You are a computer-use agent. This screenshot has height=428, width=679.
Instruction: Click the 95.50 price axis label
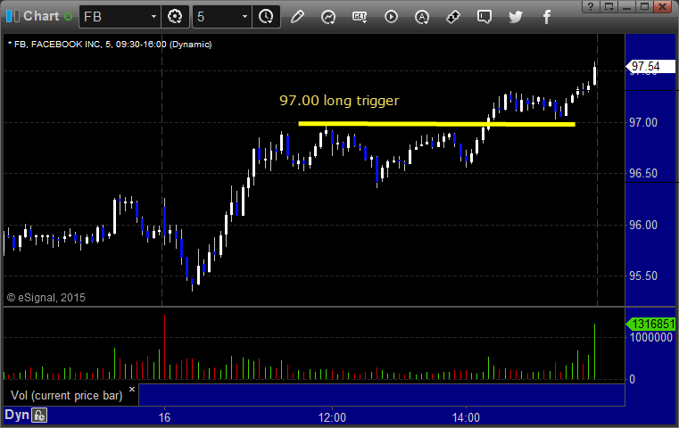click(643, 276)
